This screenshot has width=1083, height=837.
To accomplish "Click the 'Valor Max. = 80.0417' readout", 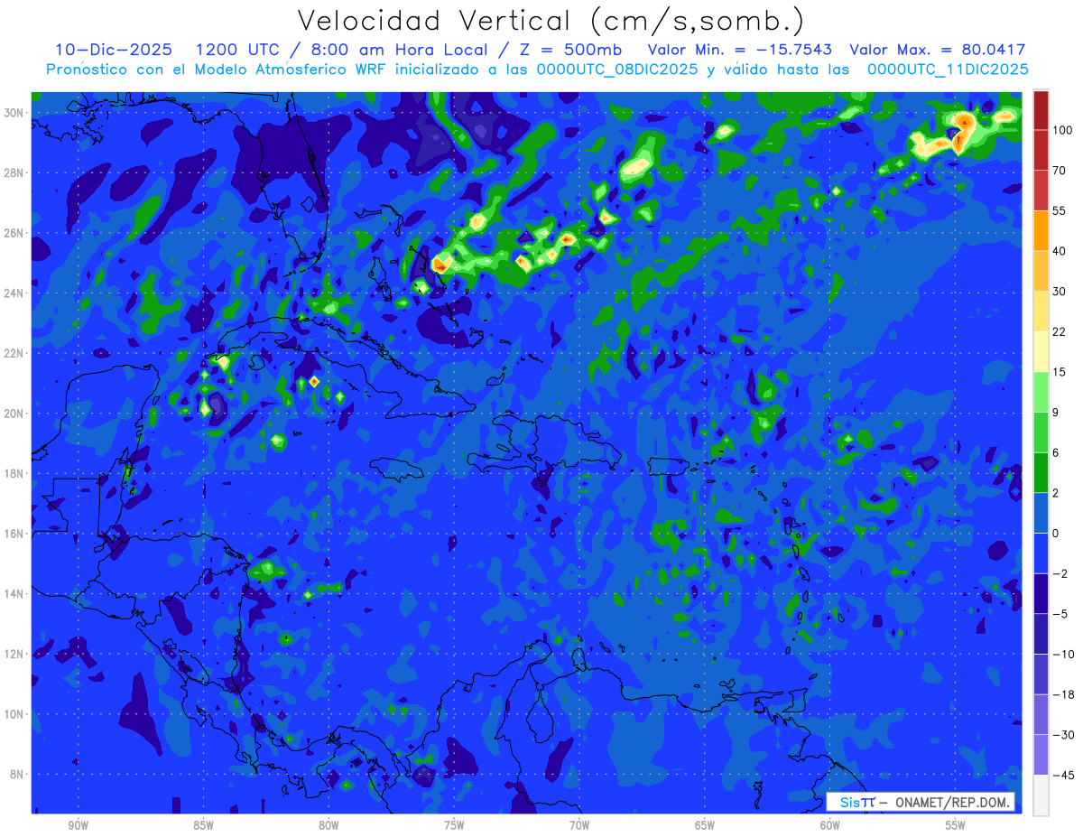I will (x=938, y=50).
